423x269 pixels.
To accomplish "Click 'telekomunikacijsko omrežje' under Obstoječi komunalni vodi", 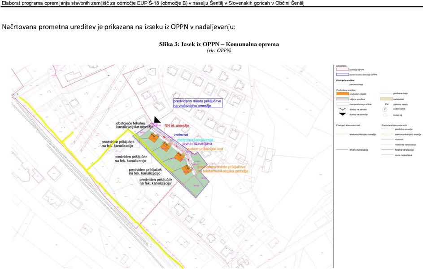I will [x=362, y=135].
